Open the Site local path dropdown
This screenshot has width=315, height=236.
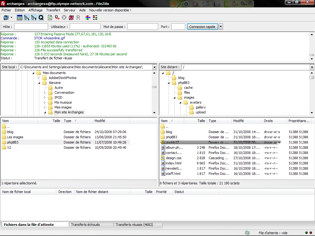point(154,67)
